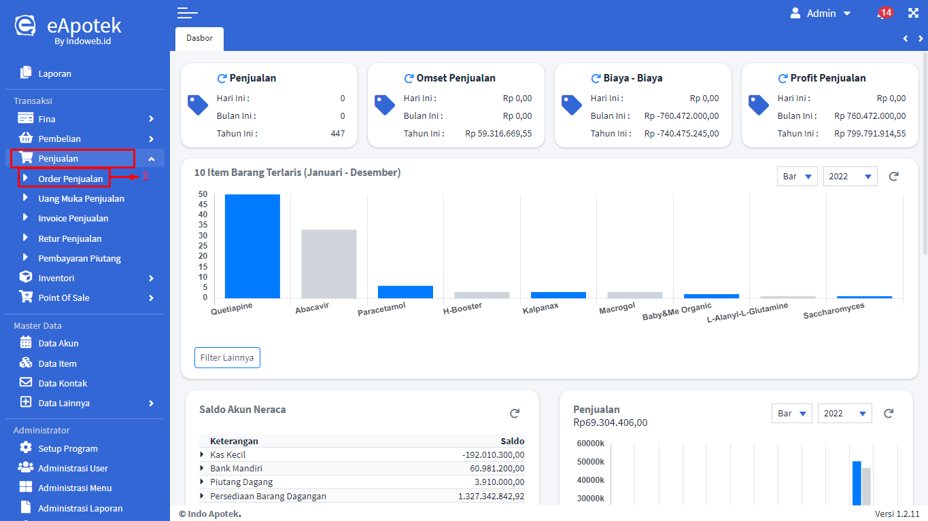Image resolution: width=928 pixels, height=521 pixels.
Task: Click the hamburger menu toggle icon
Action: coord(187,13)
